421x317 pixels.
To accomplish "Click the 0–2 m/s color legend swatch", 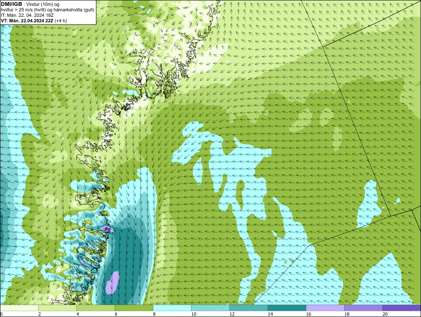I will (19, 308).
